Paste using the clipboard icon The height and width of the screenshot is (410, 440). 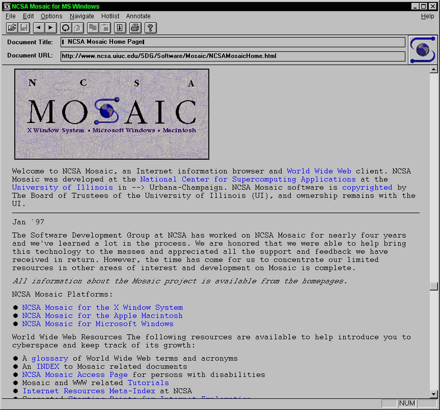105,28
